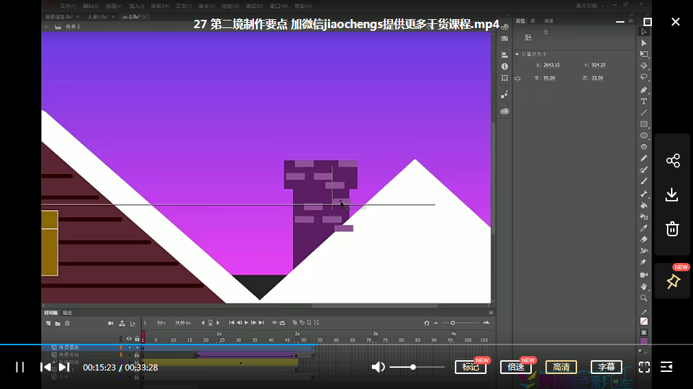Screen dimensions: 693x389
Task: Open the properties panel options menu
Action: click(x=631, y=21)
